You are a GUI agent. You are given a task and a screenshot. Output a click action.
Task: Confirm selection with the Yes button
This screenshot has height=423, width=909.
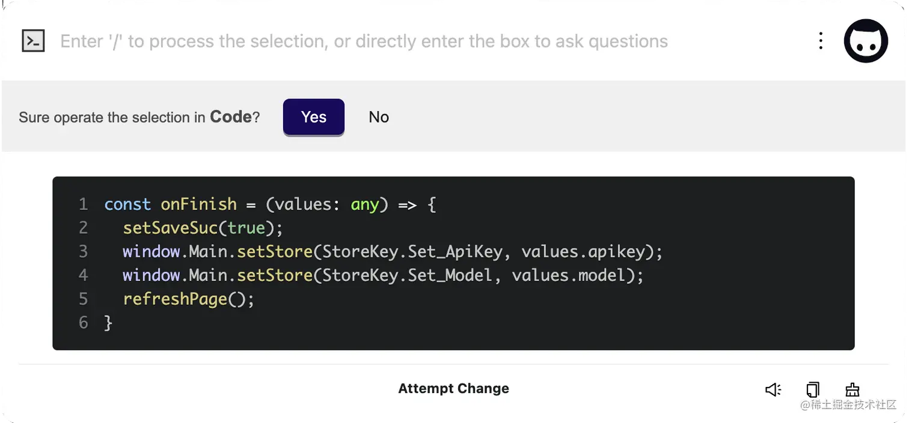[313, 117]
